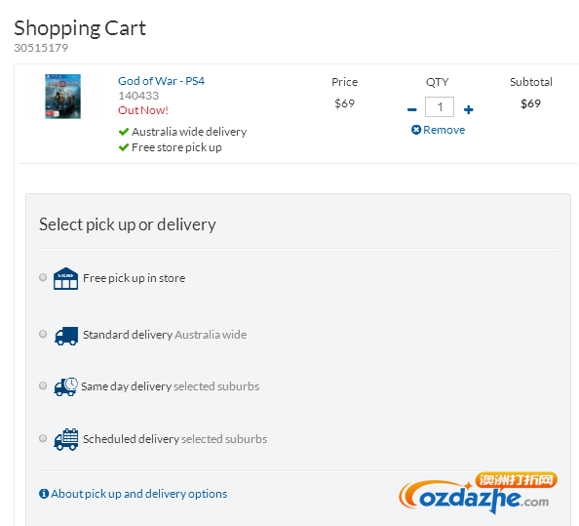Viewport: 579px width, 526px height.
Task: Click the Free pick up in store label
Action: (135, 278)
